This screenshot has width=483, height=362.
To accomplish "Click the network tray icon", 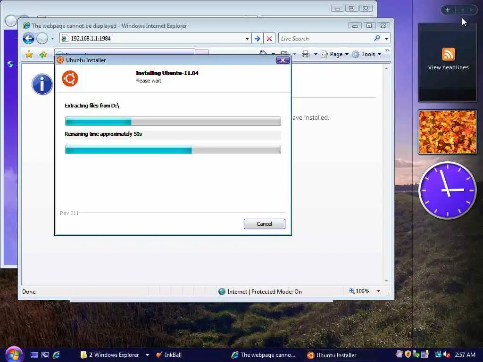I will coord(437,354).
